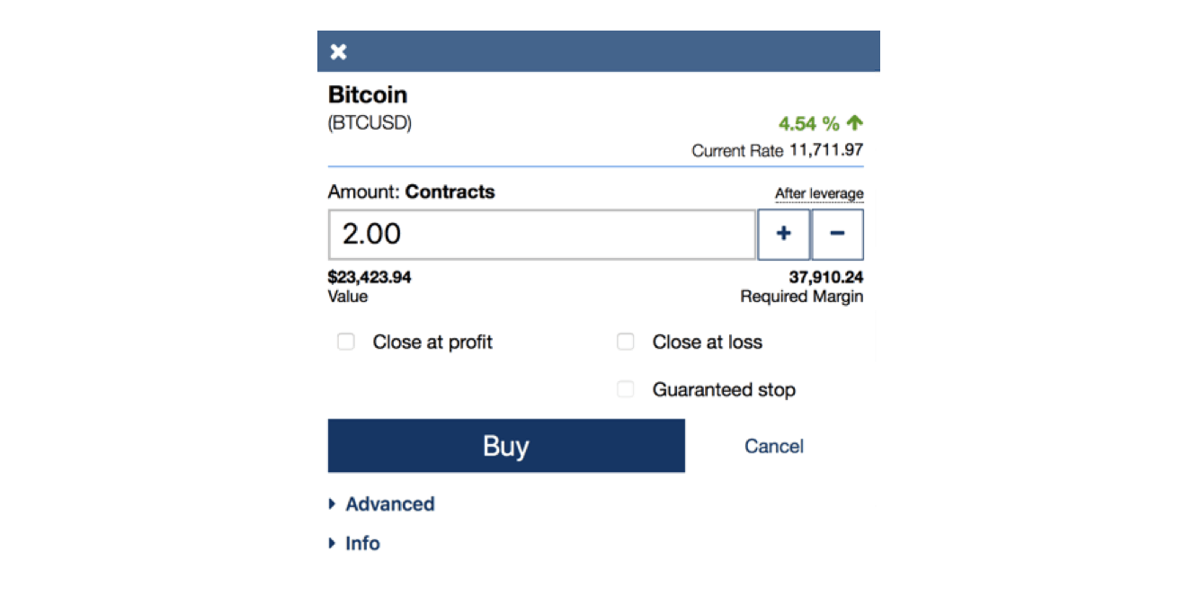Click the 4.54 % change text
The width and height of the screenshot is (1194, 605).
[808, 123]
